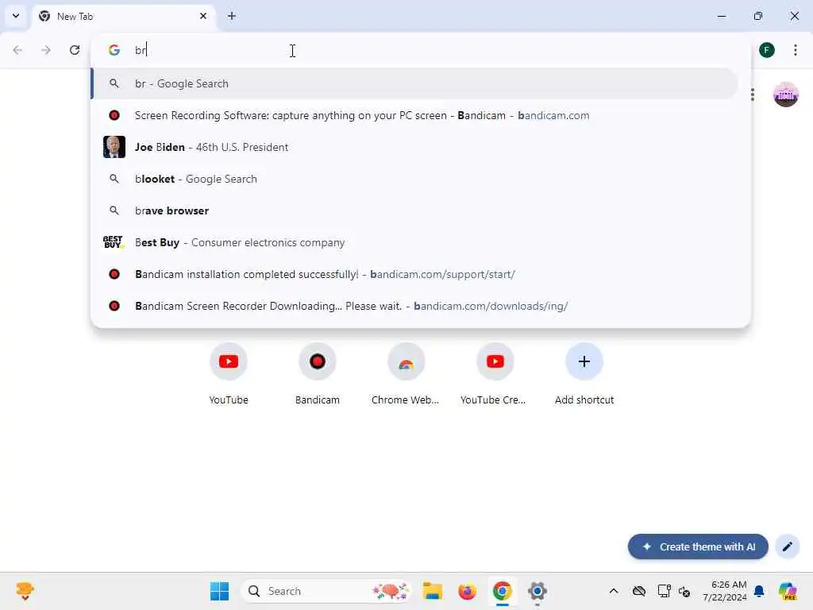Select the New Tab tab

(125, 17)
